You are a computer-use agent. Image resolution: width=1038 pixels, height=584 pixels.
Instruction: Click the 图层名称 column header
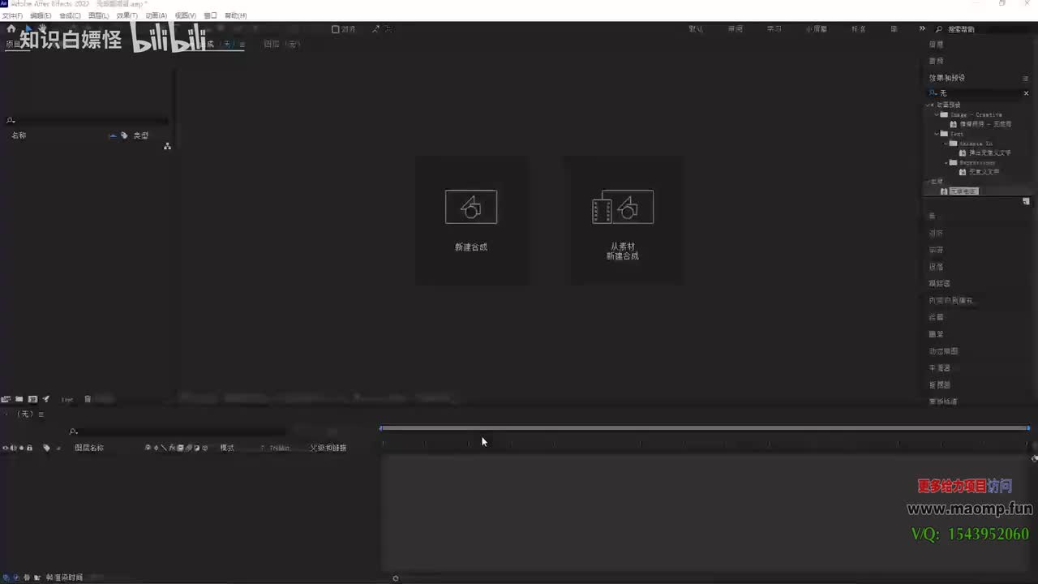(x=89, y=448)
